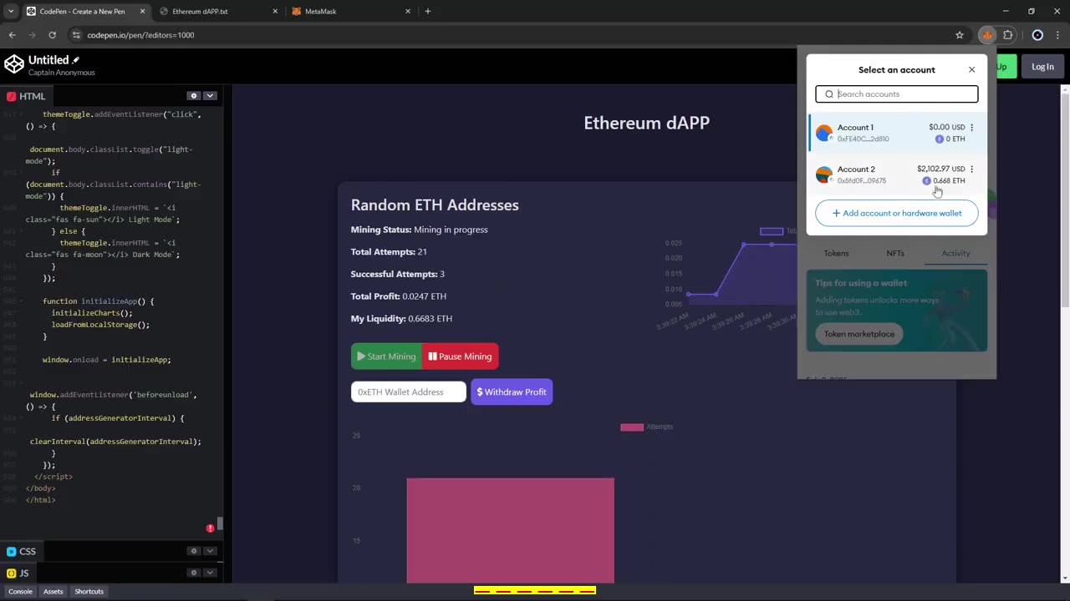This screenshot has width=1070, height=601.
Task: Select Account 2 in MetaMask
Action: 897,174
